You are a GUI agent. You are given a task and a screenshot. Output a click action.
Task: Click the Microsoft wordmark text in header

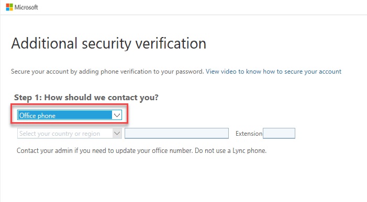(26, 7)
